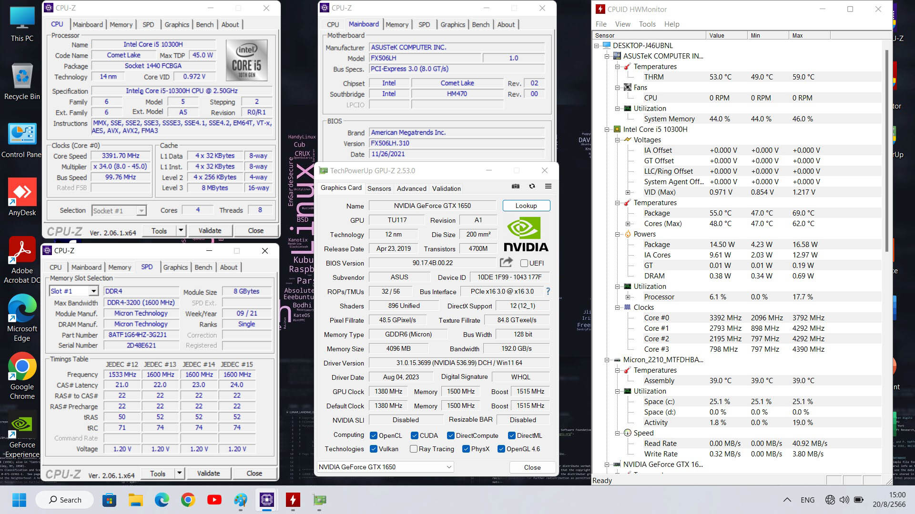Show hidden system tray icons
Viewport: 915px width, 514px height.
[787, 500]
